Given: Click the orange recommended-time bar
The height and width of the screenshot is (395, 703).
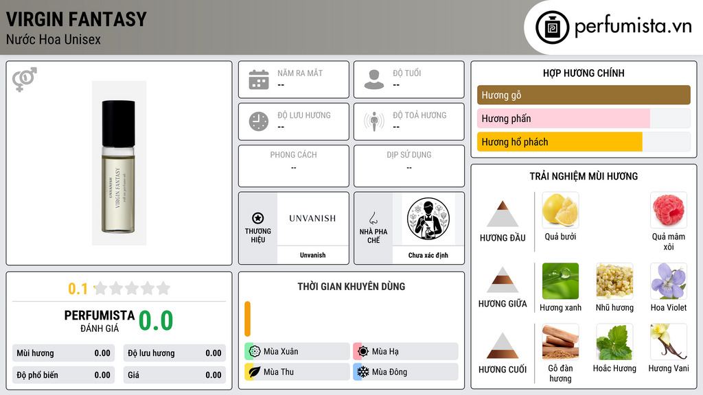Looking at the screenshot, I should (x=247, y=319).
